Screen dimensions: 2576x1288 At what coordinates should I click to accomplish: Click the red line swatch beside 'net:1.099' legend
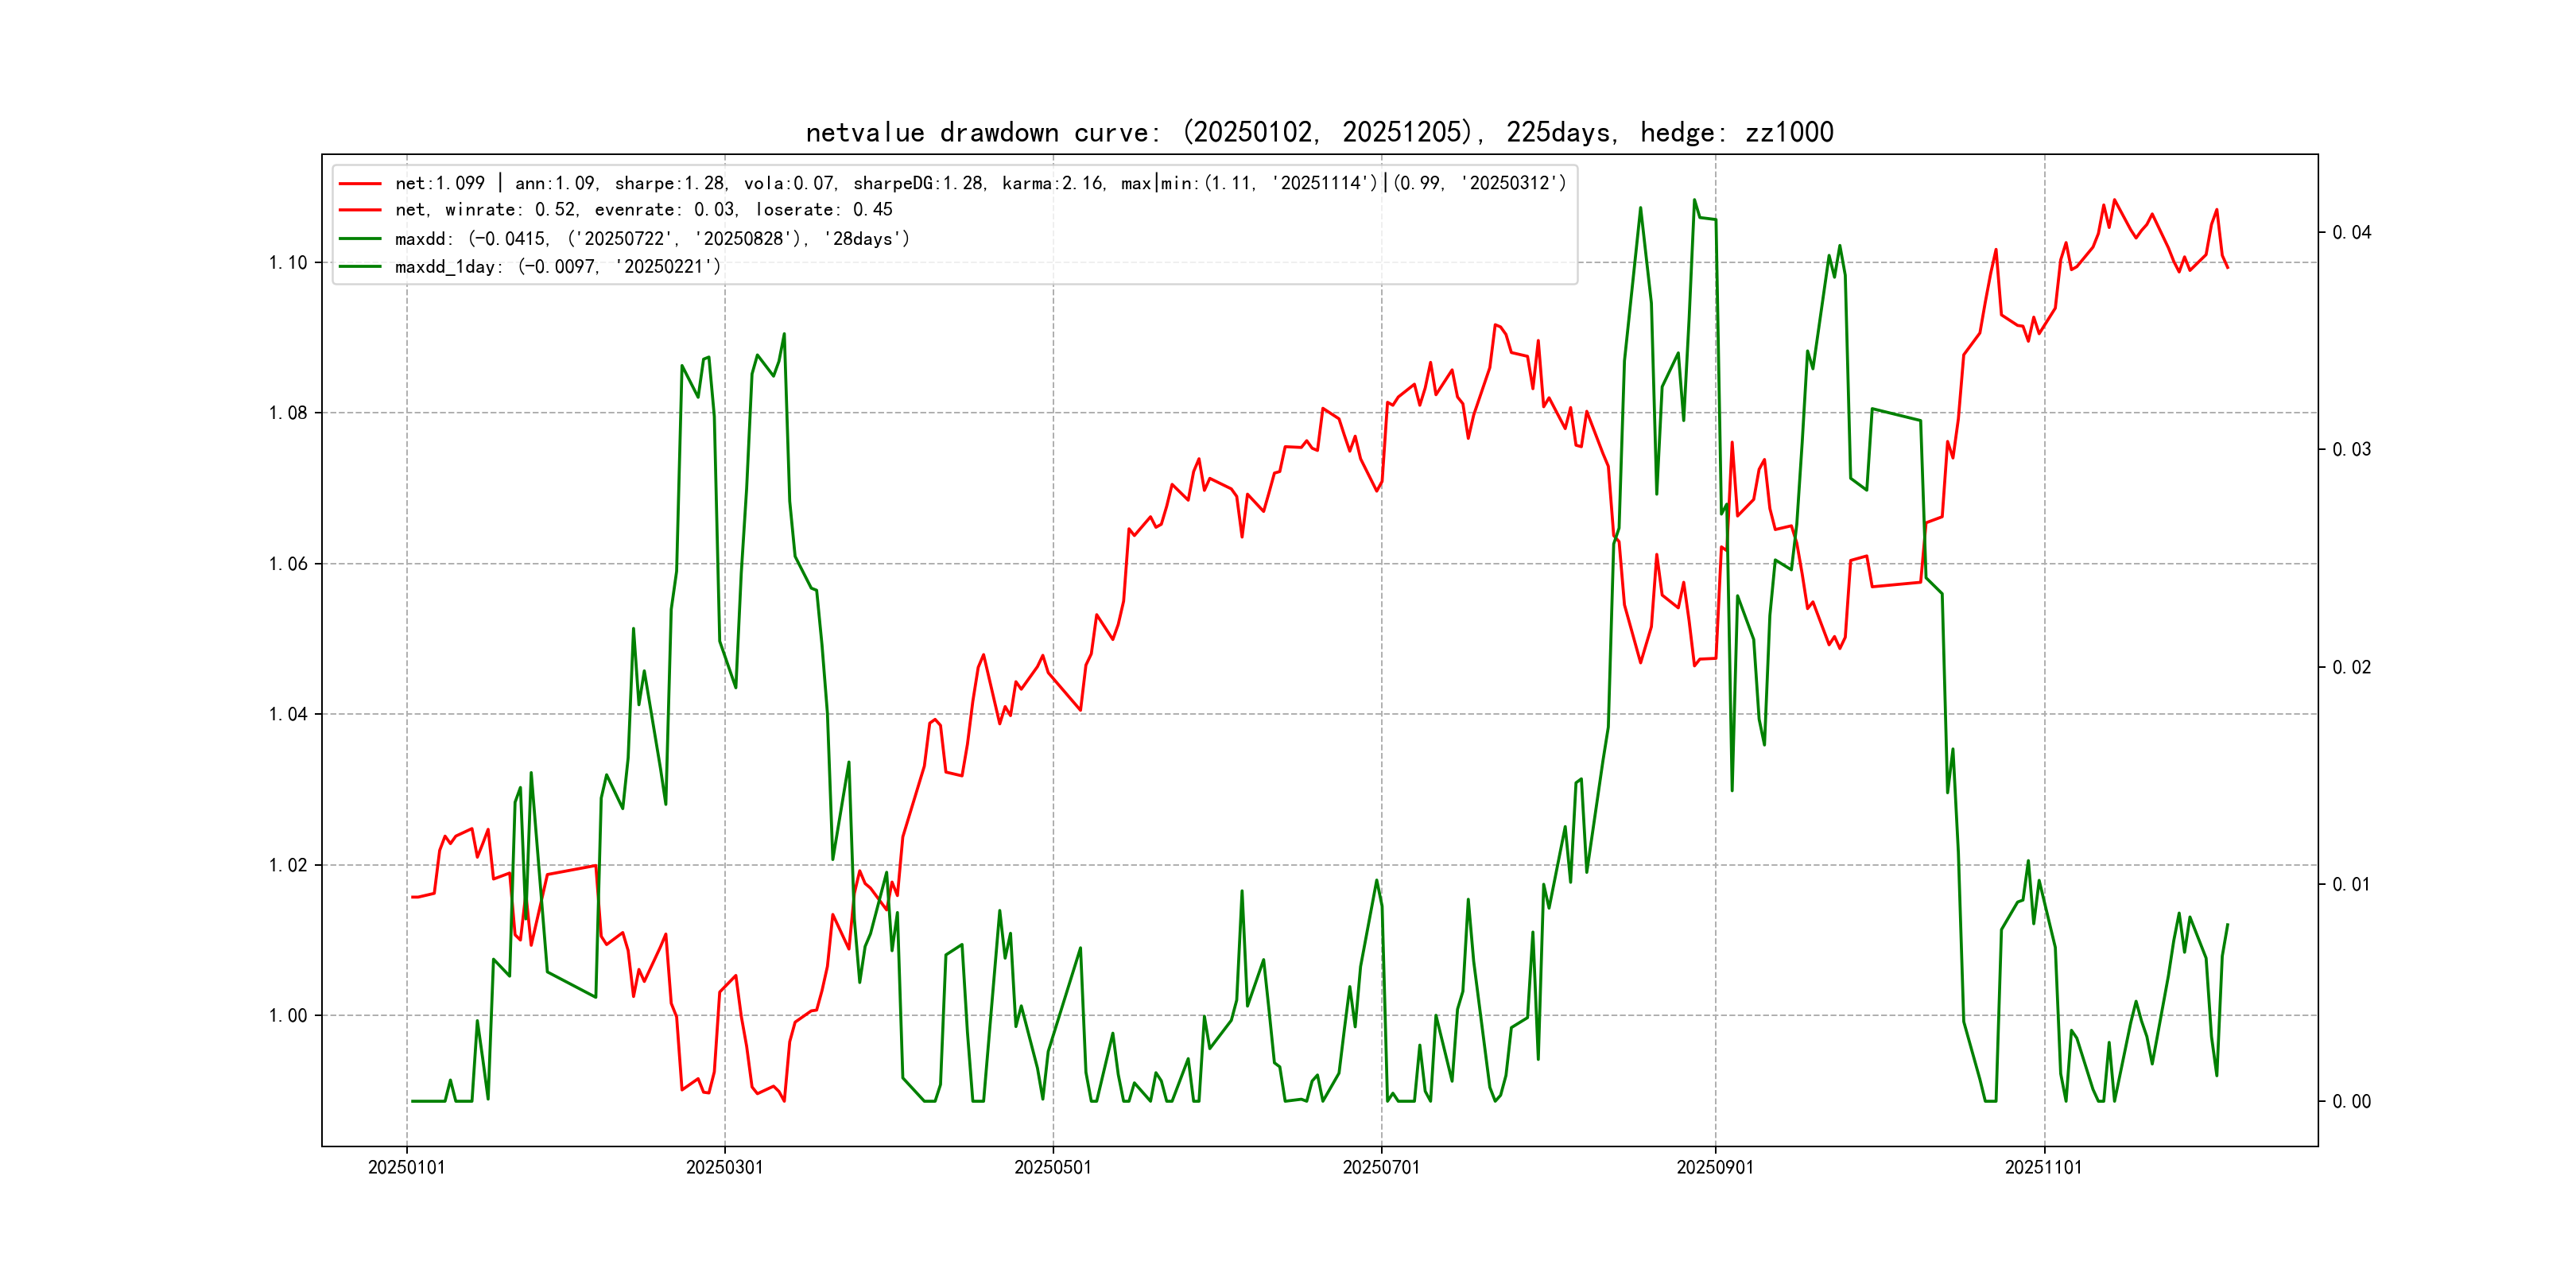360,184
